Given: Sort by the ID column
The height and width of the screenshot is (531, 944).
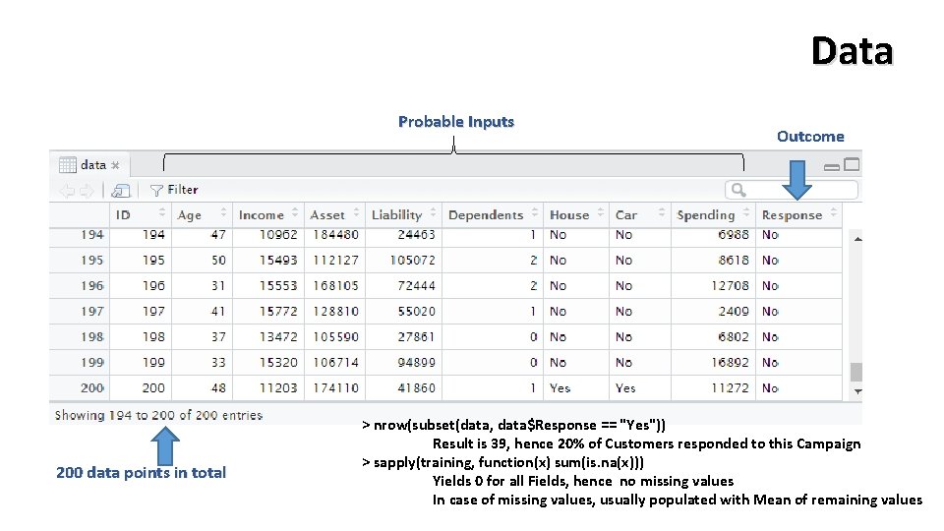Looking at the screenshot, I should click(x=141, y=215).
